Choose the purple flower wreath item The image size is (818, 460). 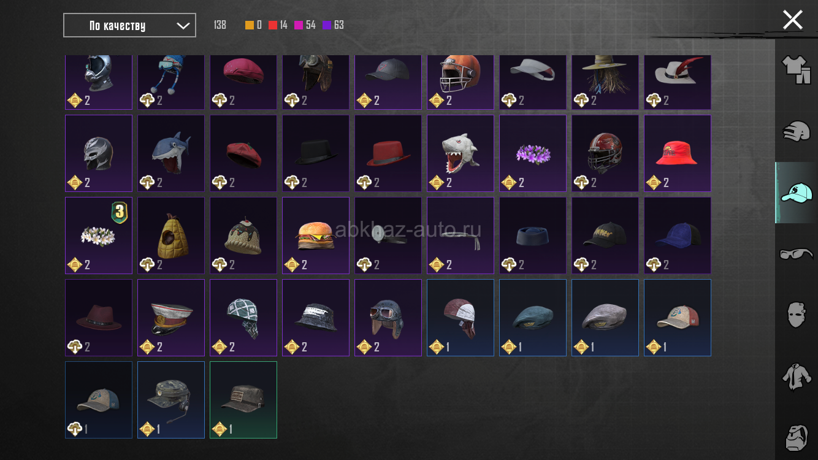pyautogui.click(x=533, y=153)
